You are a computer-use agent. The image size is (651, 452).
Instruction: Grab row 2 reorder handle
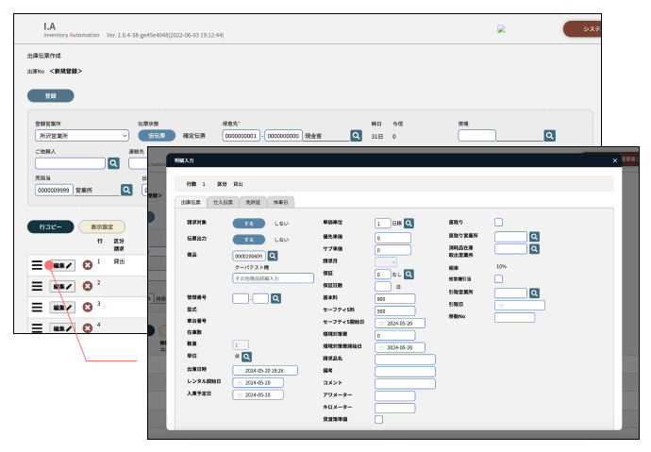click(x=37, y=286)
